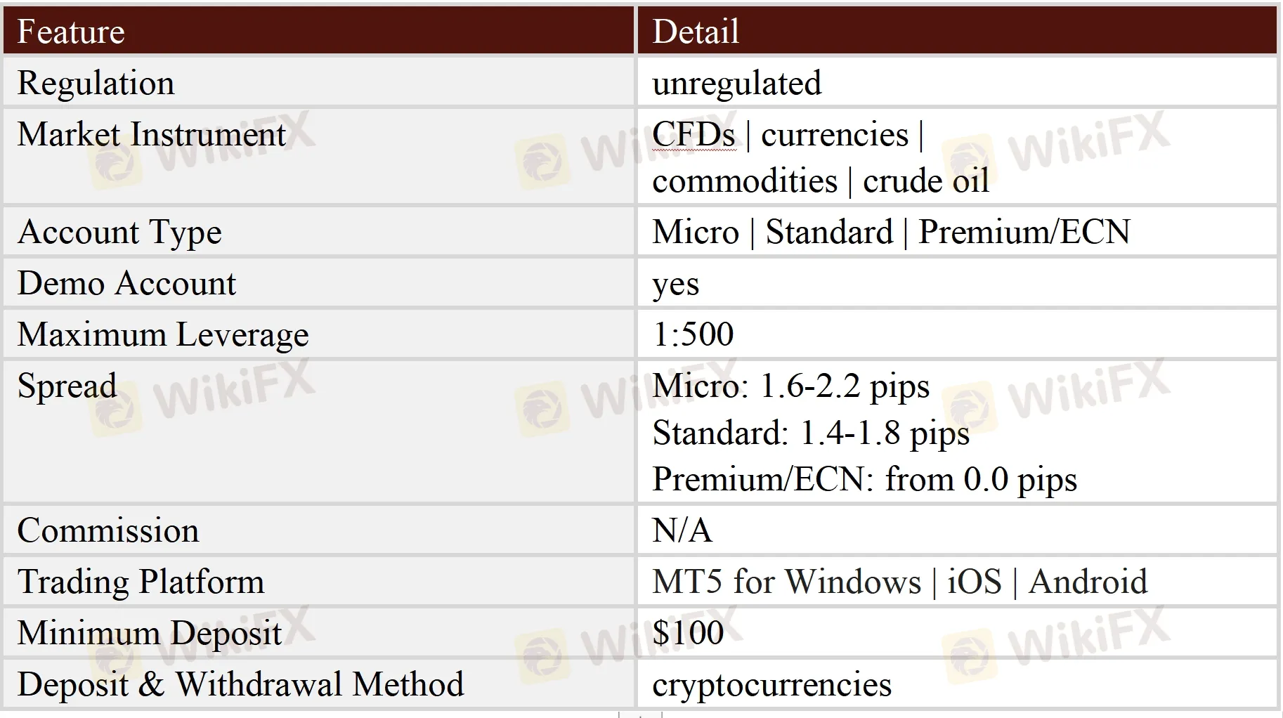Select the Demo Account label
Viewport: 1283px width, 718px height.
(126, 283)
